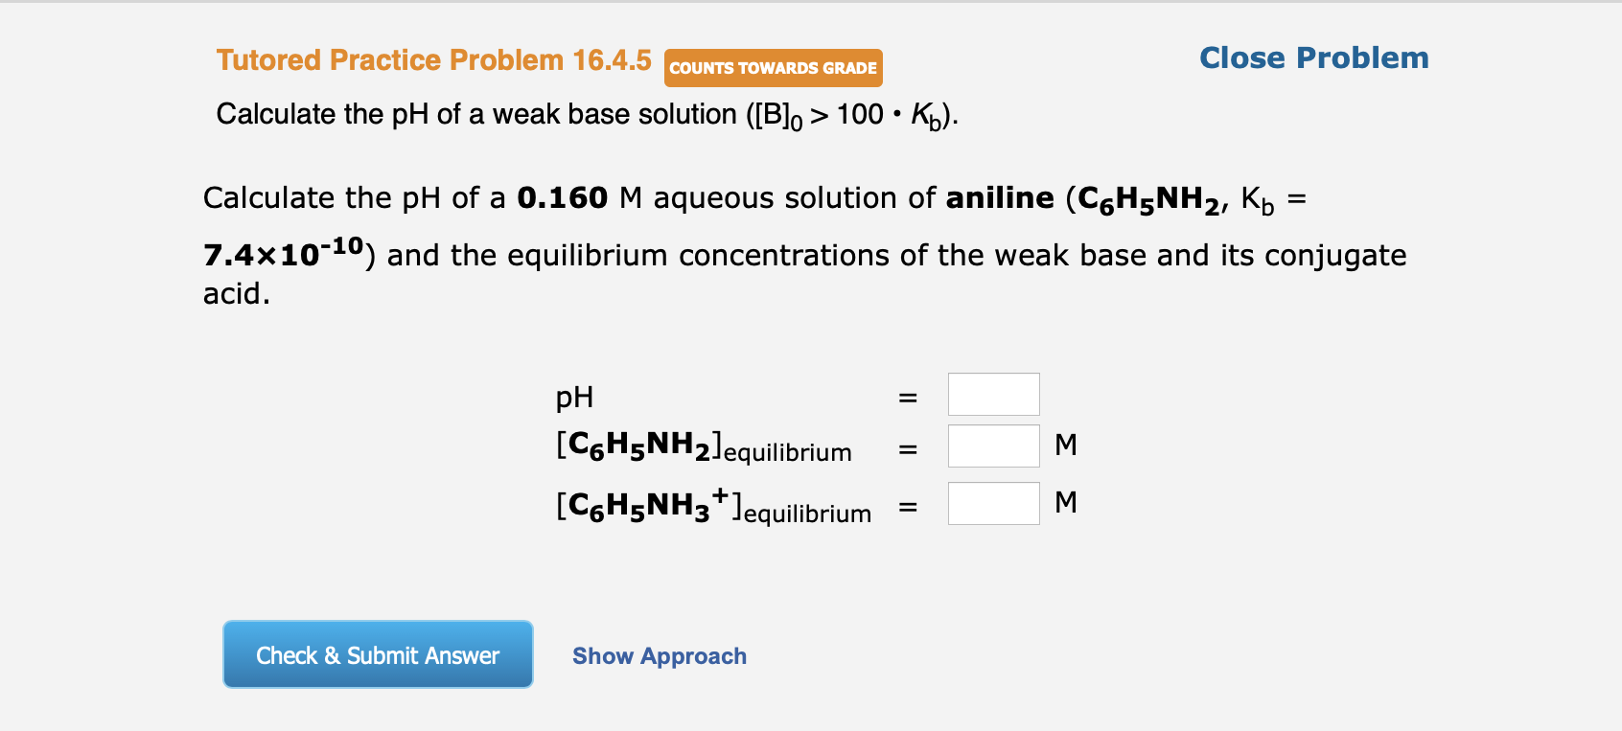The height and width of the screenshot is (731, 1622).
Task: Dismiss the problem via Close Problem
Action: pyautogui.click(x=1313, y=57)
